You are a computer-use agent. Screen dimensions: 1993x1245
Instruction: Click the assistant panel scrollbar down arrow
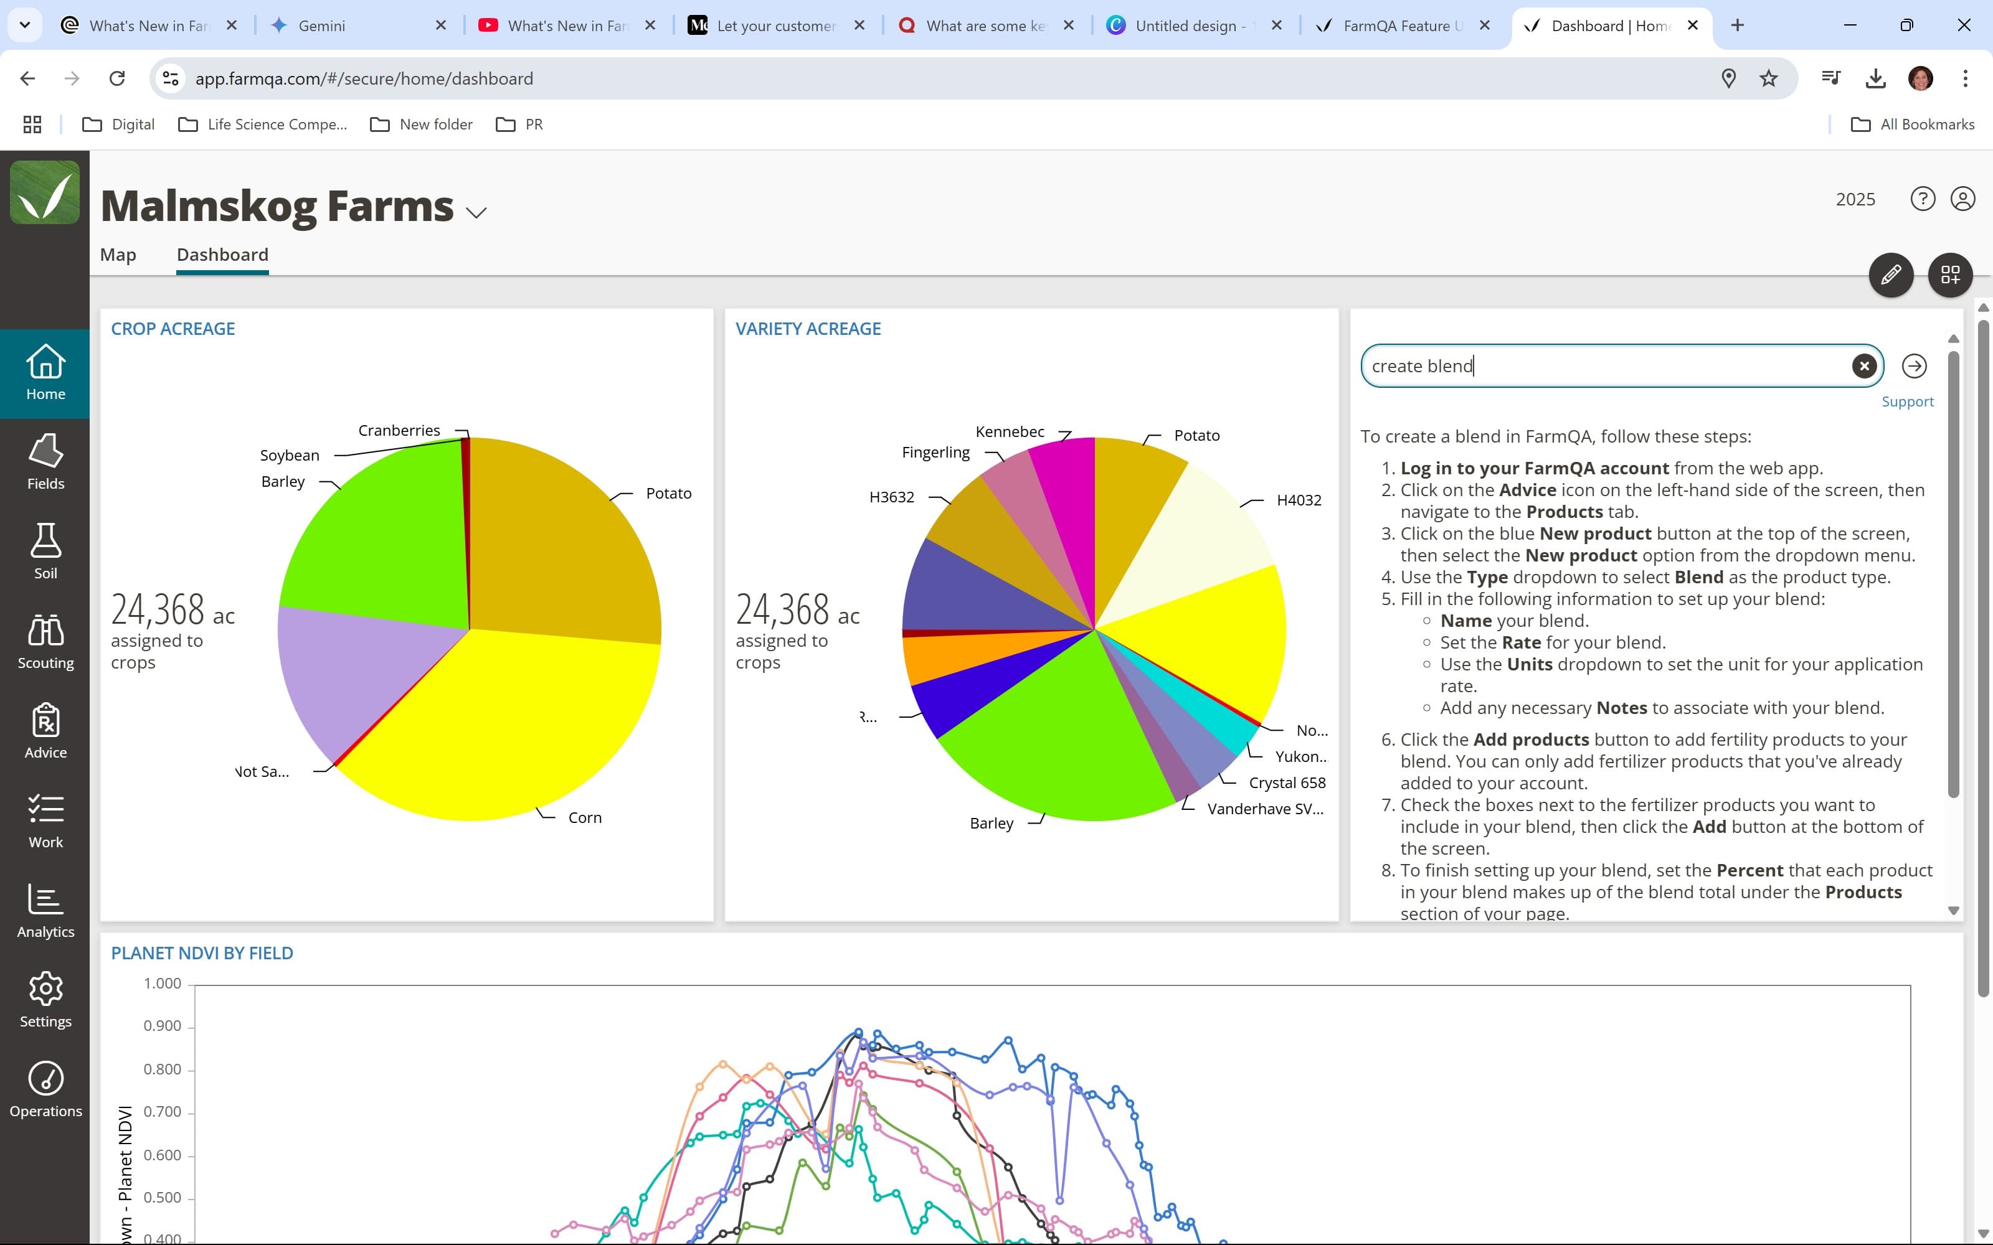[1953, 911]
